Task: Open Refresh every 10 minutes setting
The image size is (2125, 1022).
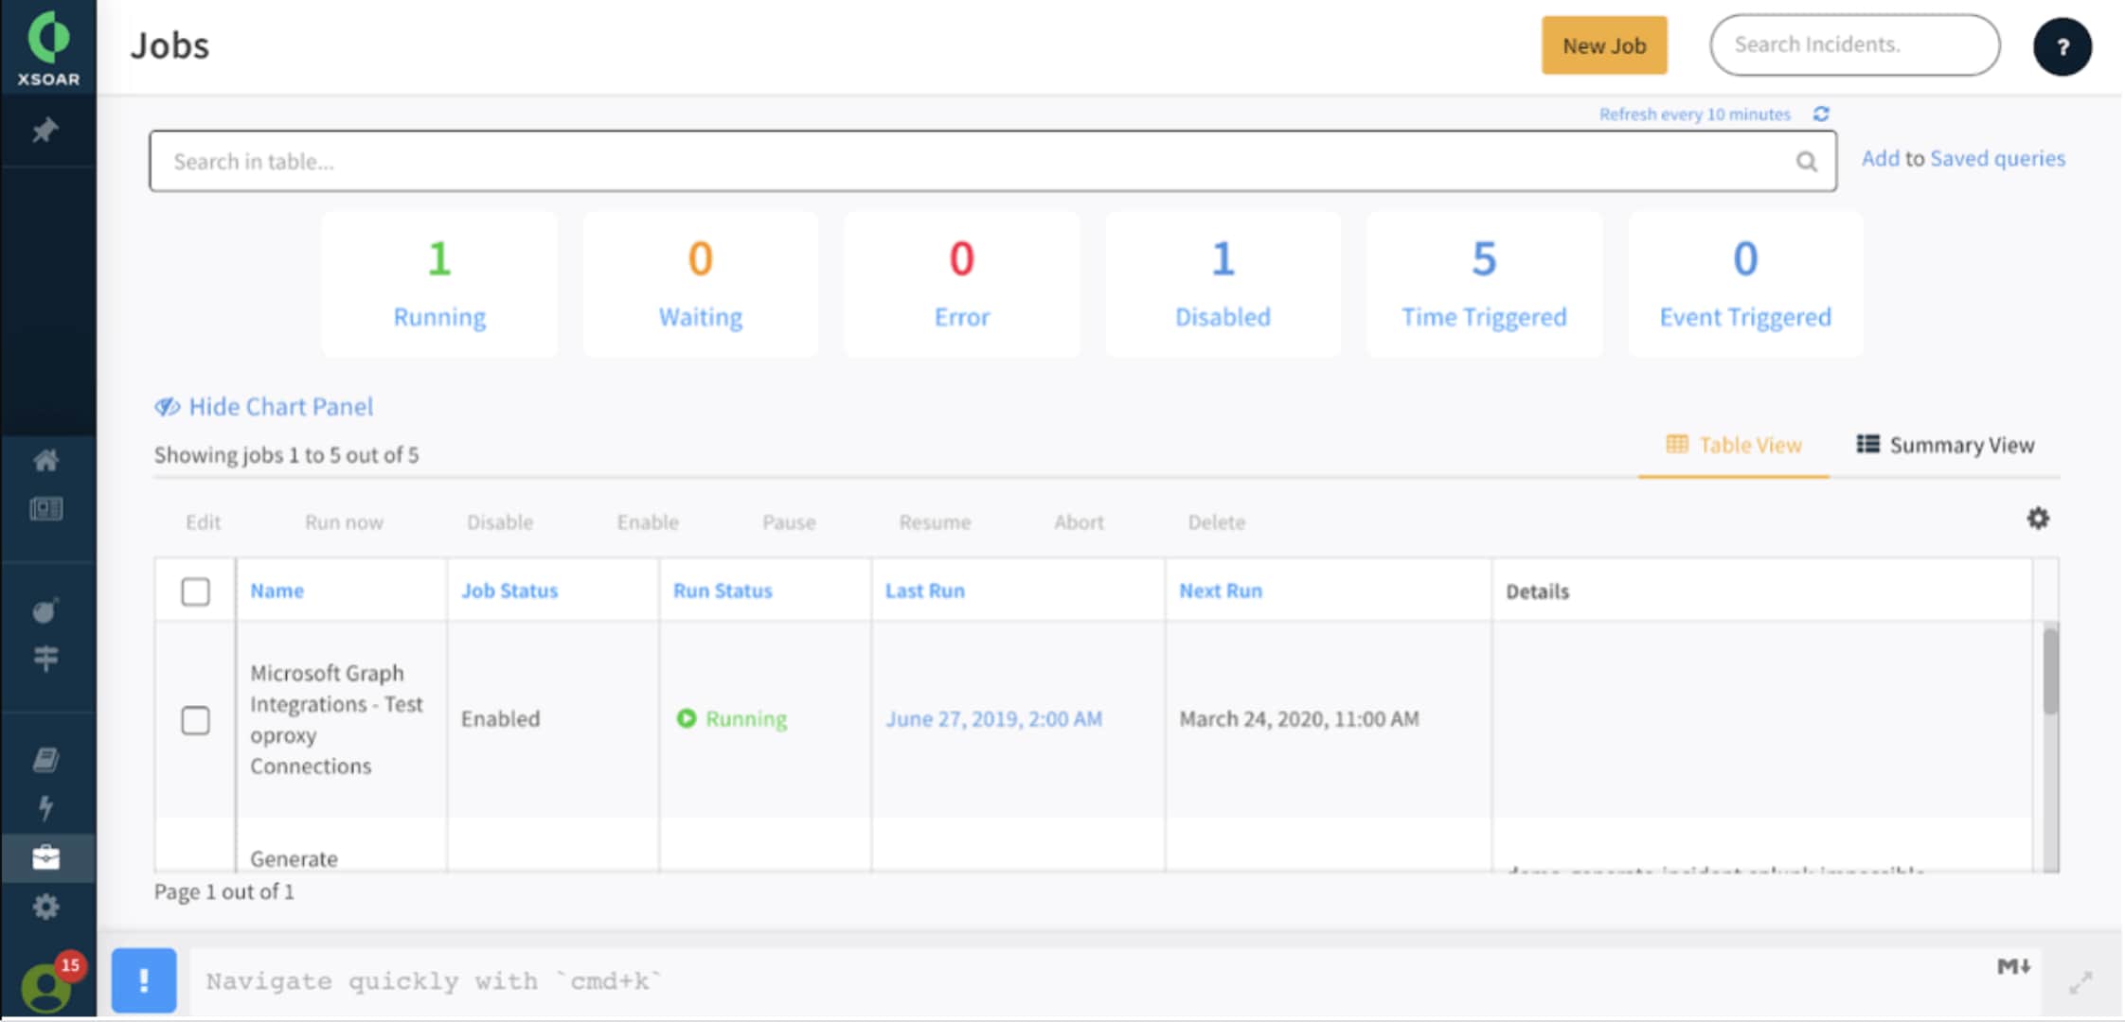Action: point(1694,115)
